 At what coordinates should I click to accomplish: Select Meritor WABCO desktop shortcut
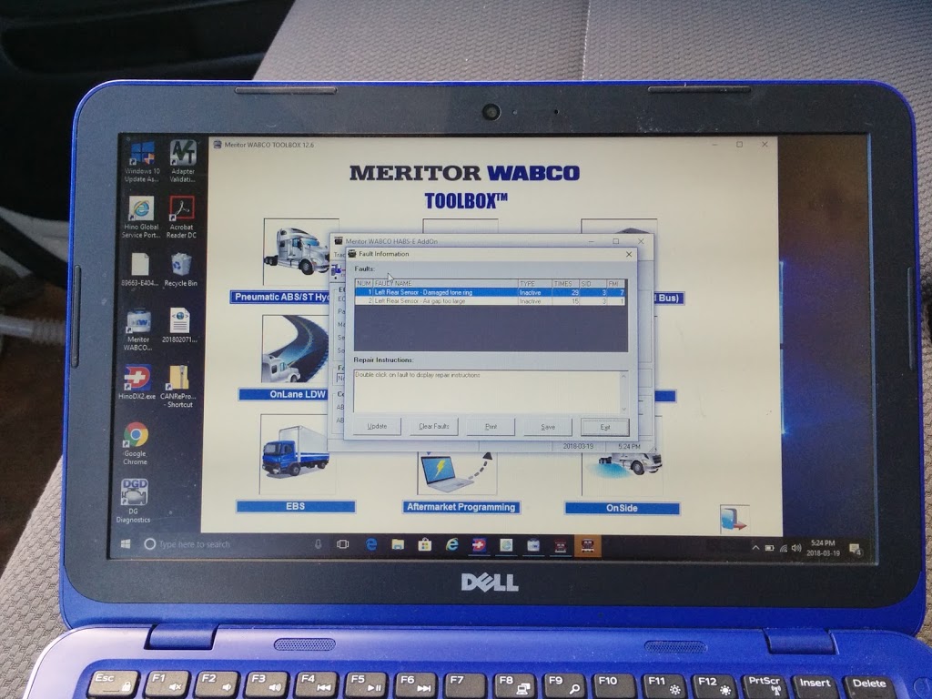(138, 329)
